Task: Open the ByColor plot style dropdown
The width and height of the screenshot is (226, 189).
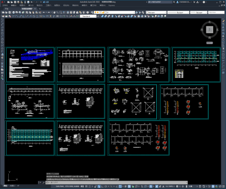Action: pyautogui.click(x=216, y=12)
